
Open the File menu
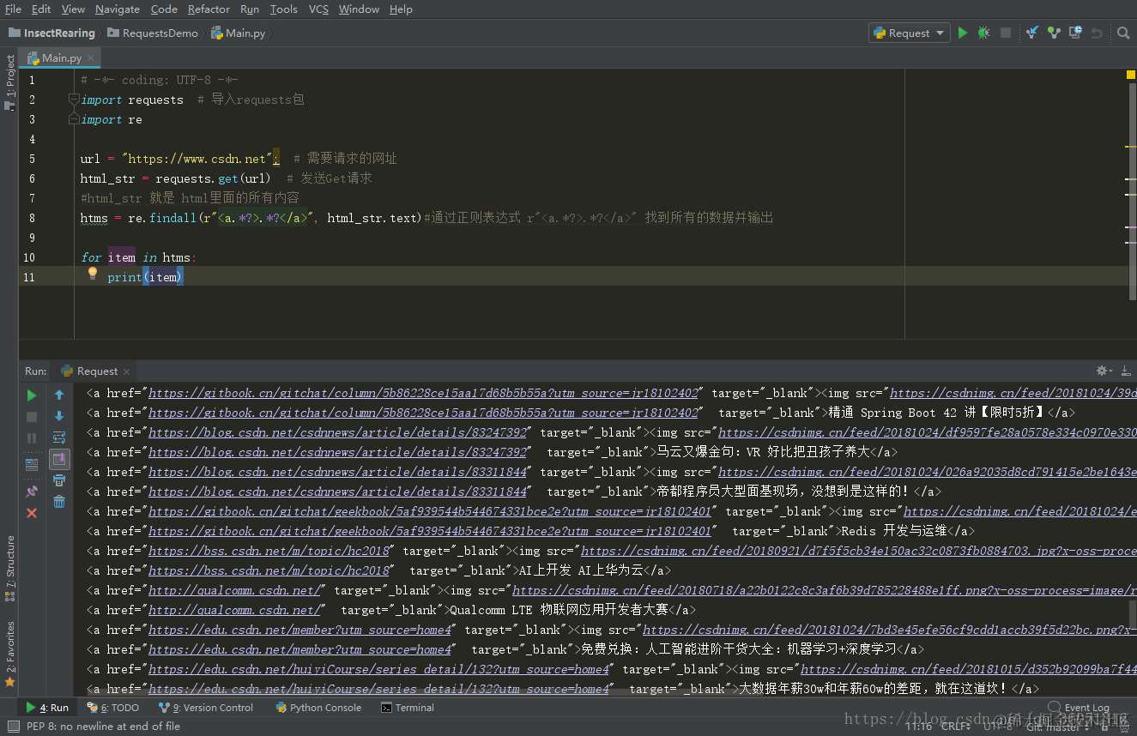13,9
